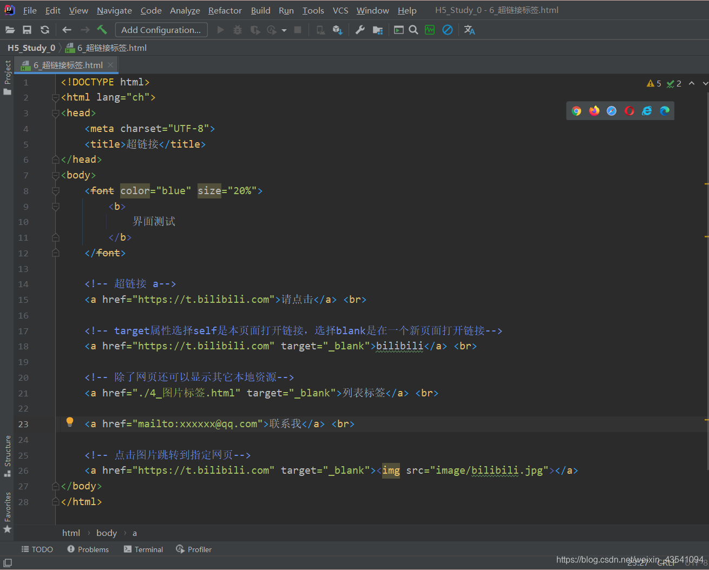Collapse the html tag fold on line 2
This screenshot has height=570, width=709.
(x=55, y=97)
